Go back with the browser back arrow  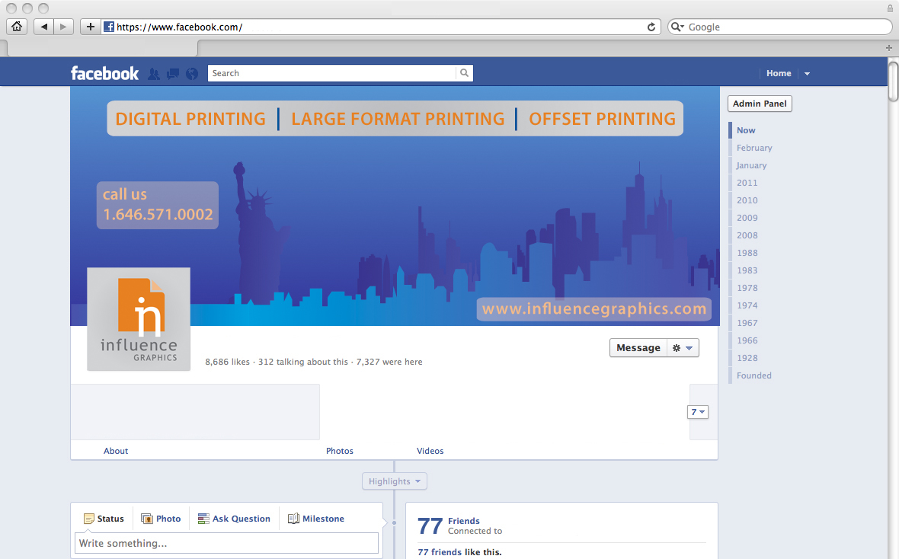43,27
